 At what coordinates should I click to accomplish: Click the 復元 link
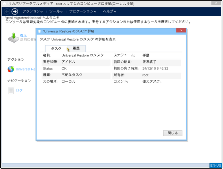pos(24,35)
